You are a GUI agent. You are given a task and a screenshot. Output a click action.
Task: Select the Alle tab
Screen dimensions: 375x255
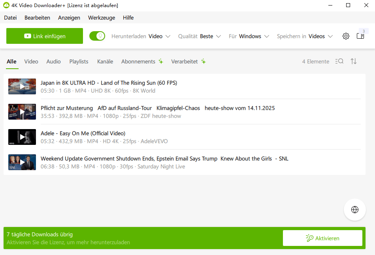pos(11,62)
